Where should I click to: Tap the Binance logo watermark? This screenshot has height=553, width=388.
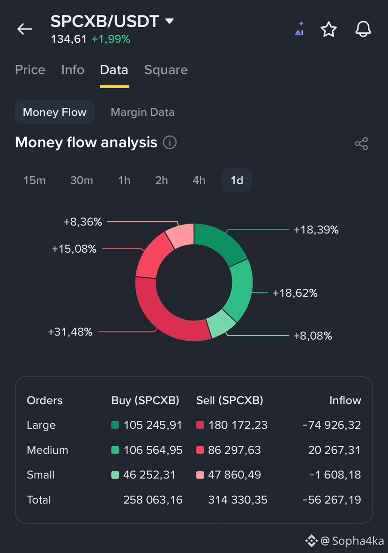click(x=312, y=541)
